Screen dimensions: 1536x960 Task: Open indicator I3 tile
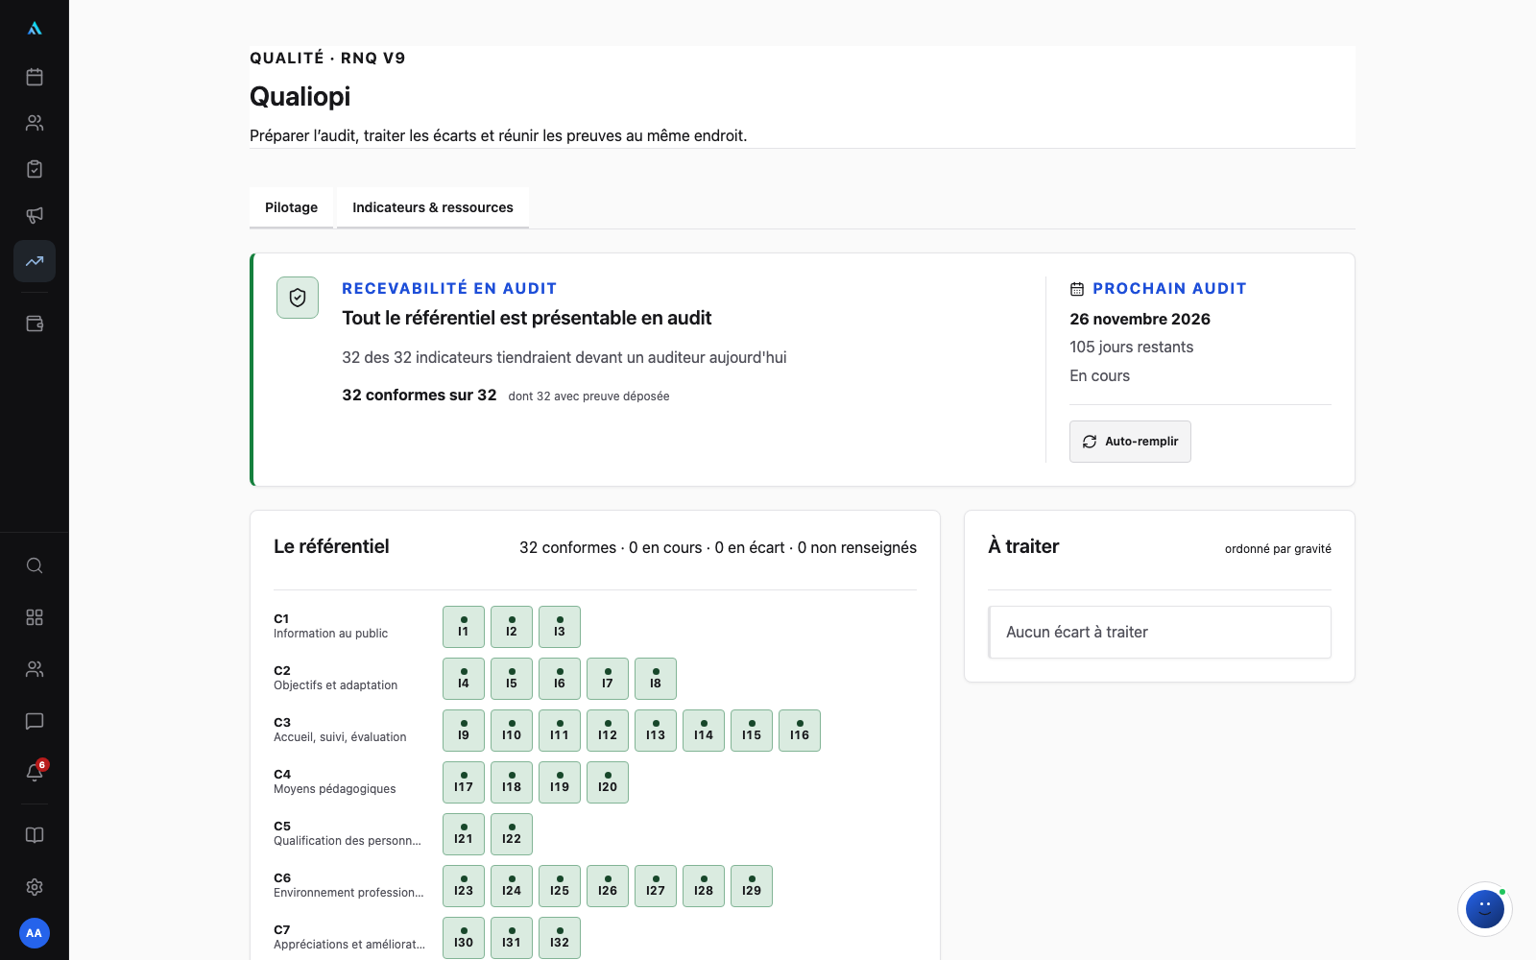tap(560, 627)
